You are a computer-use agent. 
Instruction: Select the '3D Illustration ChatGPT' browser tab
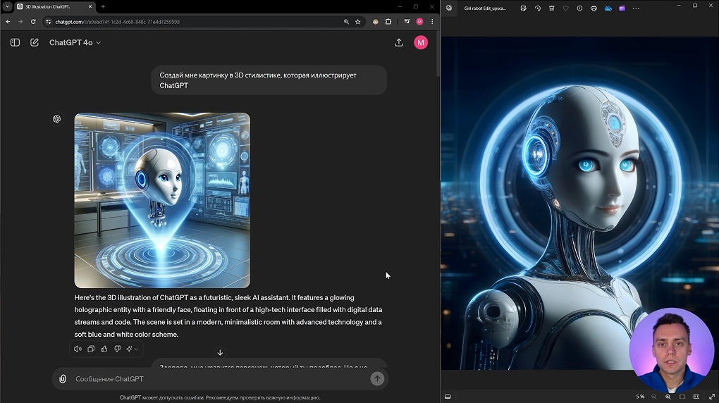pos(55,7)
